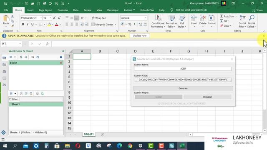Open the Merge & Center dropdown arrow
Image resolution: width=267 pixels, height=150 pixels.
(x=116, y=25)
